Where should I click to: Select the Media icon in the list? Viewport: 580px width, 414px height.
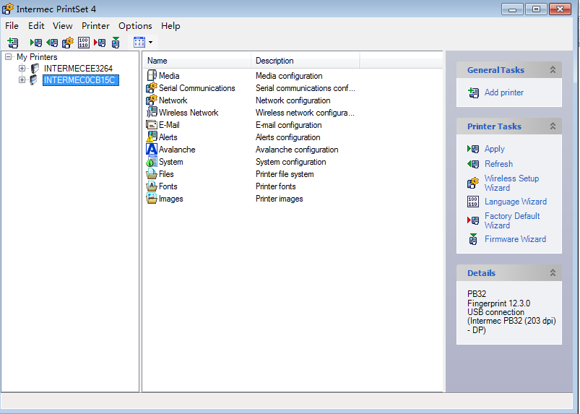152,75
